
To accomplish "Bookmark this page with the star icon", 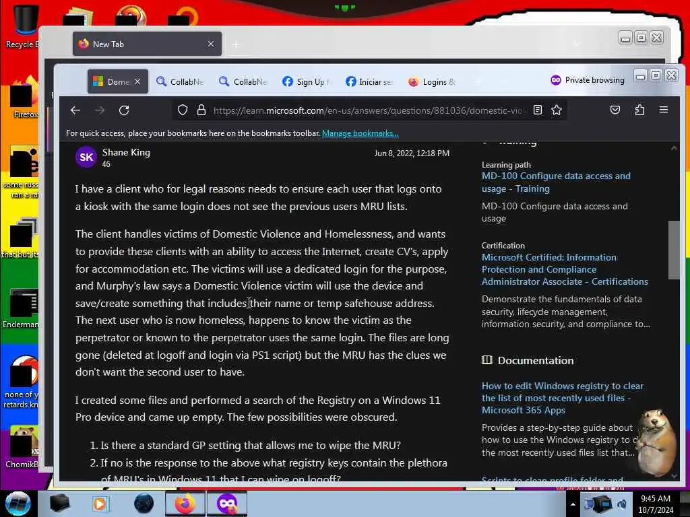I will click(x=557, y=110).
